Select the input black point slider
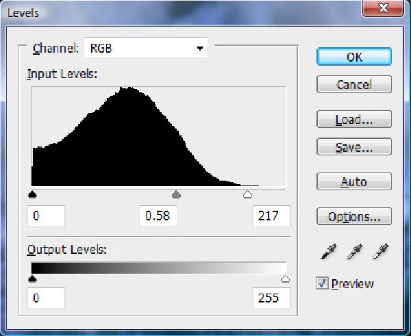 (x=32, y=194)
